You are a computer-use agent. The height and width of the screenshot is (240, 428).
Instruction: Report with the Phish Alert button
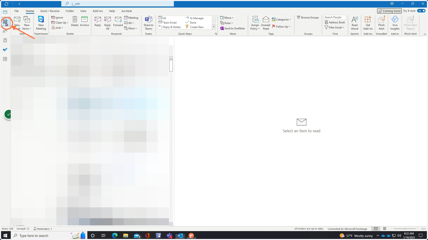pos(381,23)
